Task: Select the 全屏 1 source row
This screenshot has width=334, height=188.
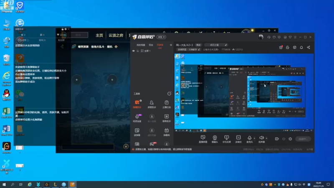Action: [x=152, y=51]
